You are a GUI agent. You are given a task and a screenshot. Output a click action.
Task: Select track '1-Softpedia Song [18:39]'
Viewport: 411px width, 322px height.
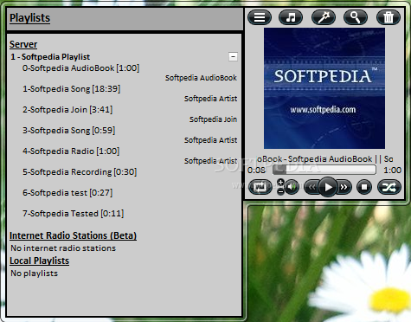[72, 89]
